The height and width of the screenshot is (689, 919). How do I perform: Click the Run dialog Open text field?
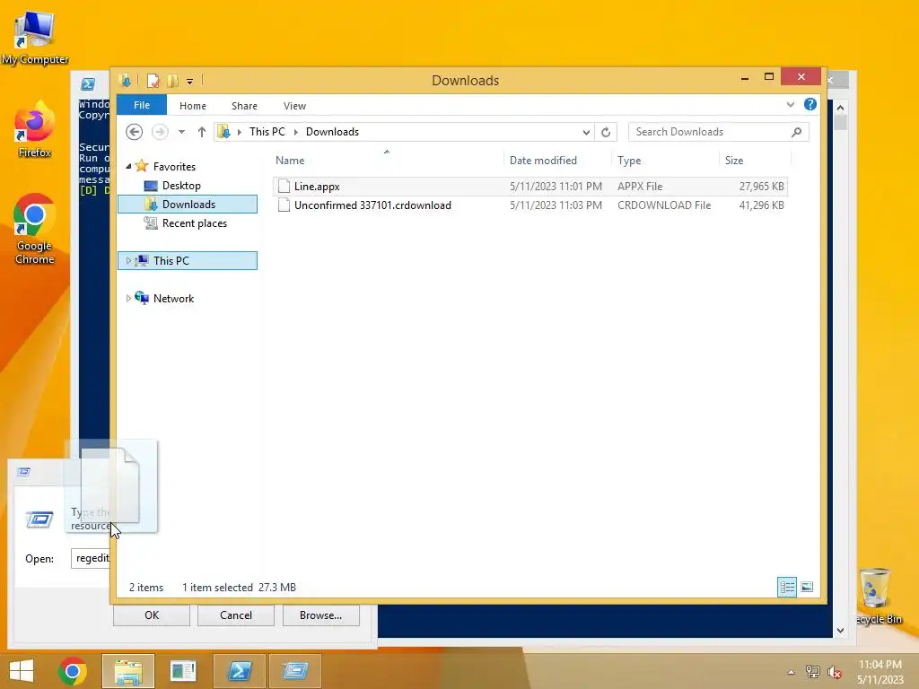point(91,558)
